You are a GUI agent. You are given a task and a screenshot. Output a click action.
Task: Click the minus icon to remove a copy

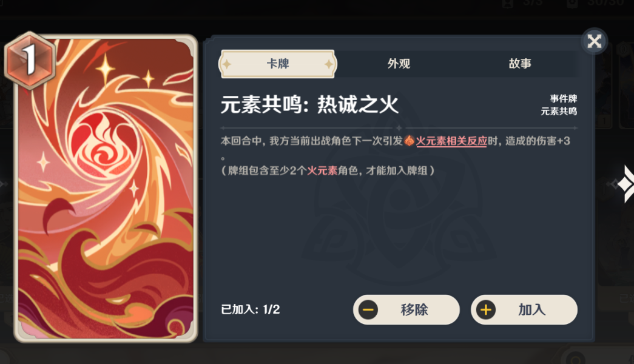(x=368, y=310)
